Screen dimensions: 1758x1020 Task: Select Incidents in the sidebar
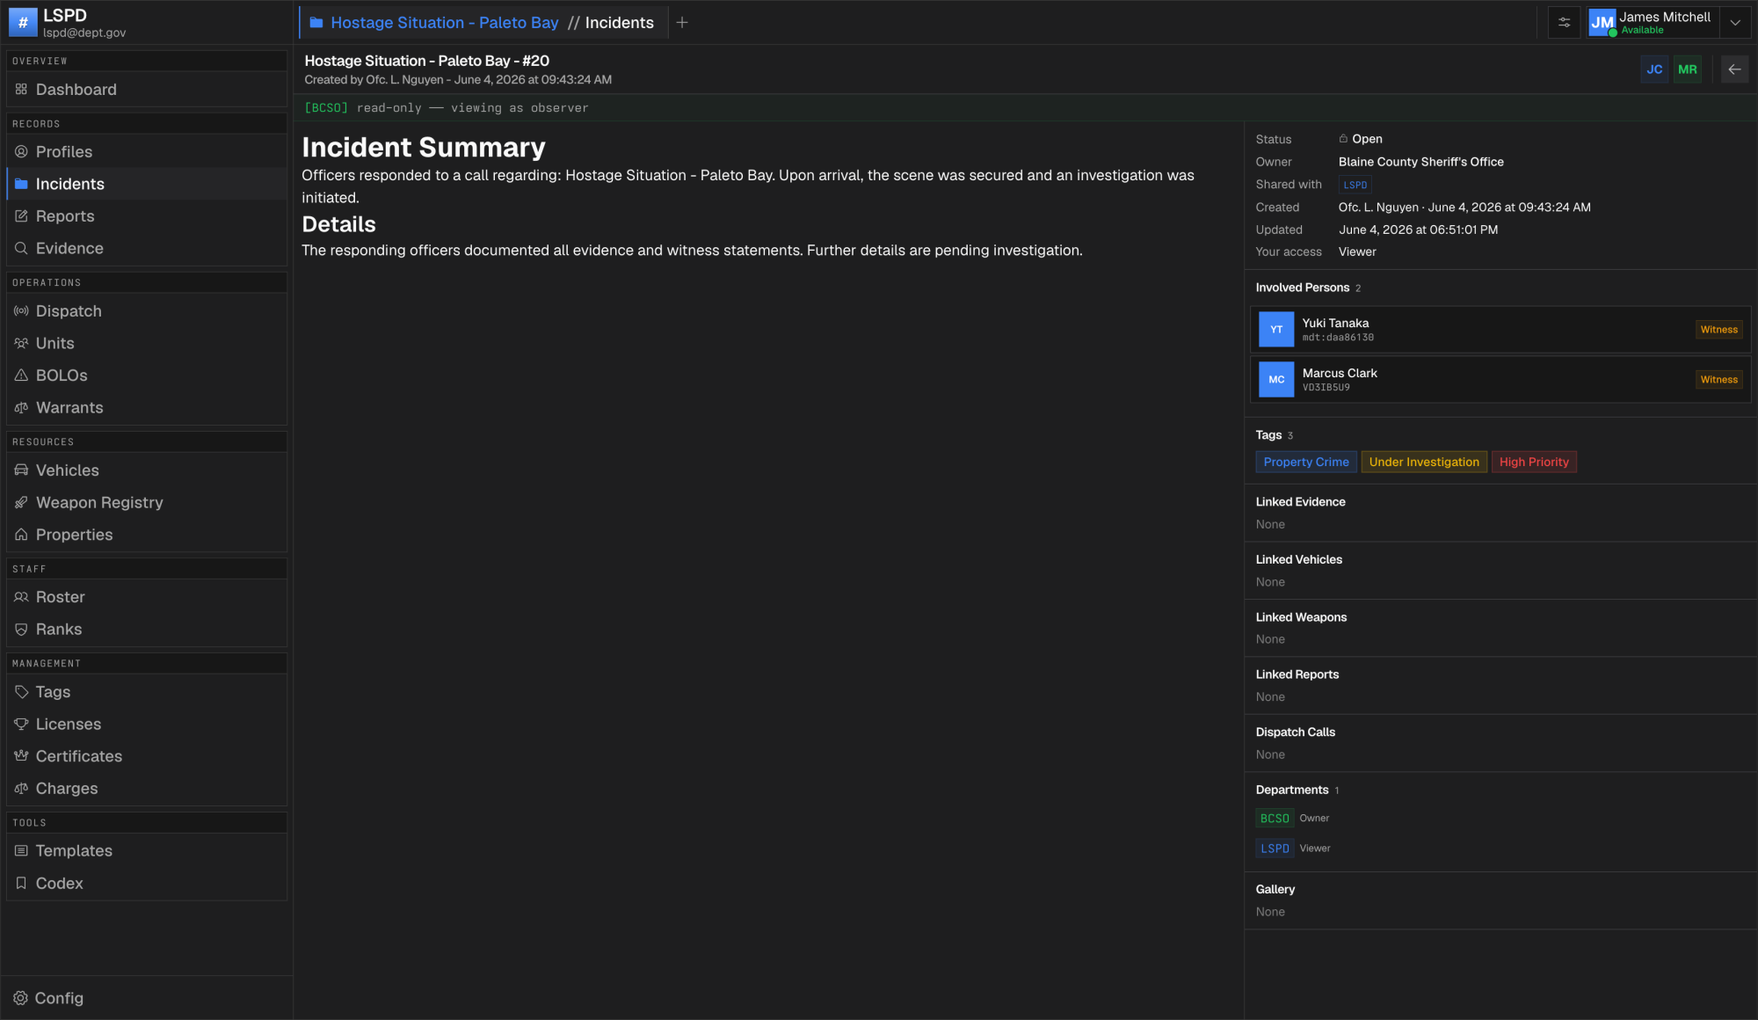point(147,184)
